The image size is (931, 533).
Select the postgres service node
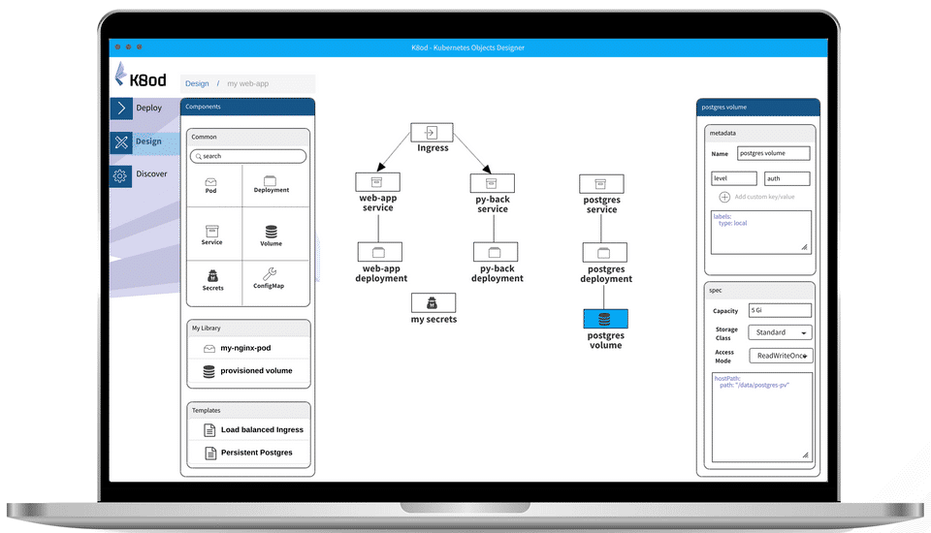[x=601, y=184]
